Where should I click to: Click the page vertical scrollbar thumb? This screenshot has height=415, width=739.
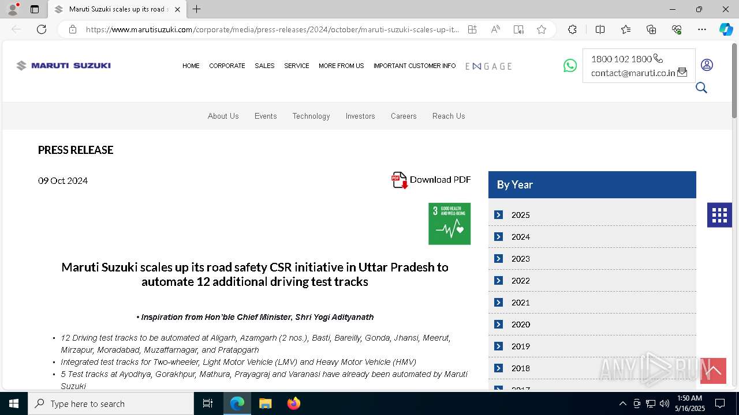pos(734,81)
